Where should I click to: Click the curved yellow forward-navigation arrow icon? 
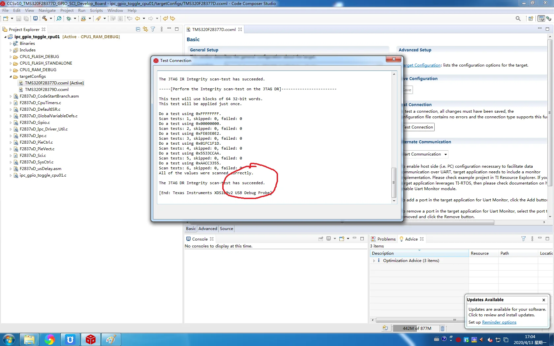pos(172,18)
